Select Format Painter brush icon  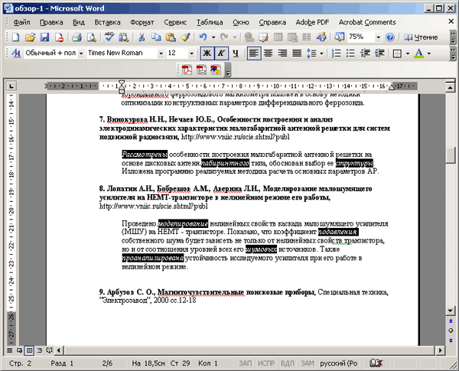(x=185, y=37)
